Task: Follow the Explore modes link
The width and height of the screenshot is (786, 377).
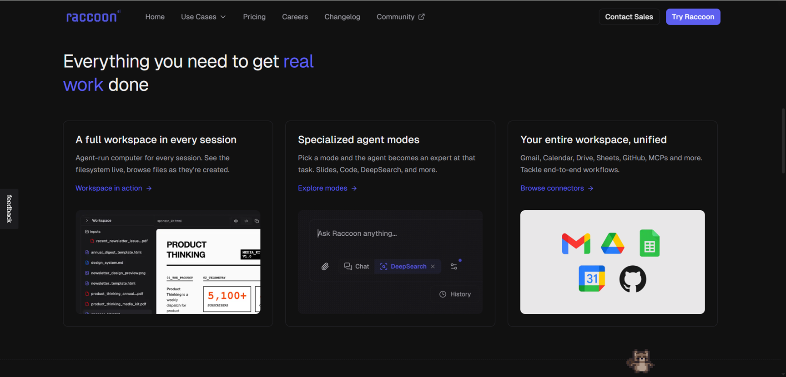Action: point(327,188)
